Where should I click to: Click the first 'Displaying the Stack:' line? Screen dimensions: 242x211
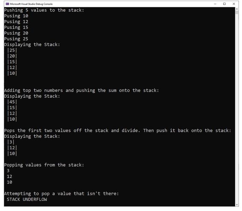[x=32, y=44]
